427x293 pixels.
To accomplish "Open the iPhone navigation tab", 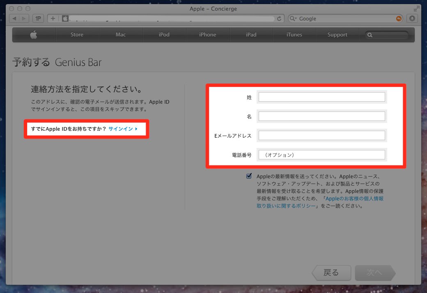I will pos(207,34).
